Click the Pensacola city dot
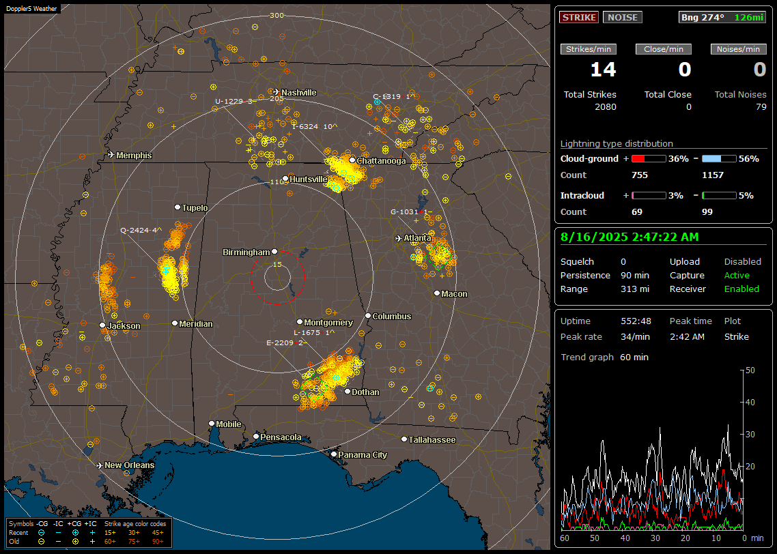 pyautogui.click(x=255, y=436)
